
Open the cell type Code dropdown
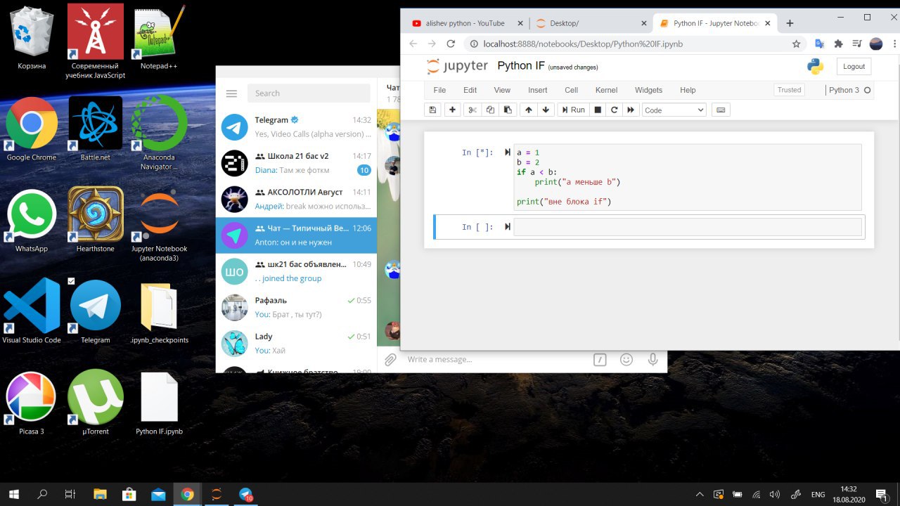coord(674,110)
